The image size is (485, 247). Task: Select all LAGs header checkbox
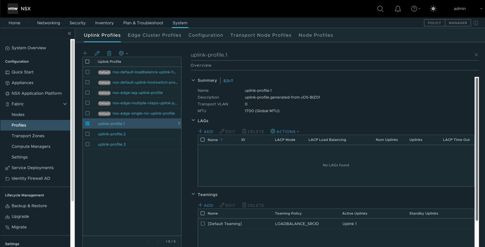(x=202, y=140)
